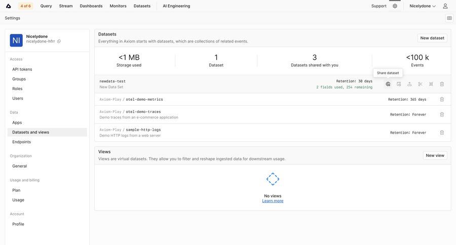Image resolution: width=456 pixels, height=245 pixels.
Task: Click trash icon for otel-demo-metrics
Action: [x=442, y=99]
